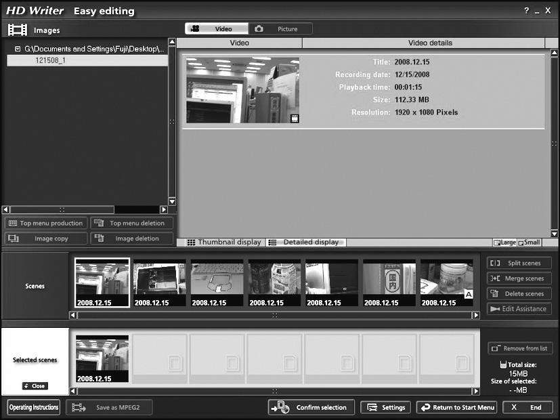Open Operating Instructions
The width and height of the screenshot is (560, 420).
[x=34, y=407]
